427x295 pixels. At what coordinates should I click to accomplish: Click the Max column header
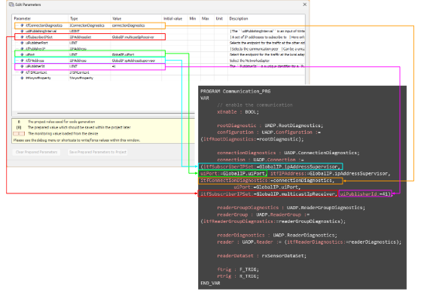tap(205, 19)
